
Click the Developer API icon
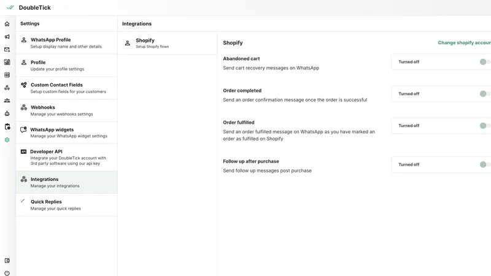[23, 151]
